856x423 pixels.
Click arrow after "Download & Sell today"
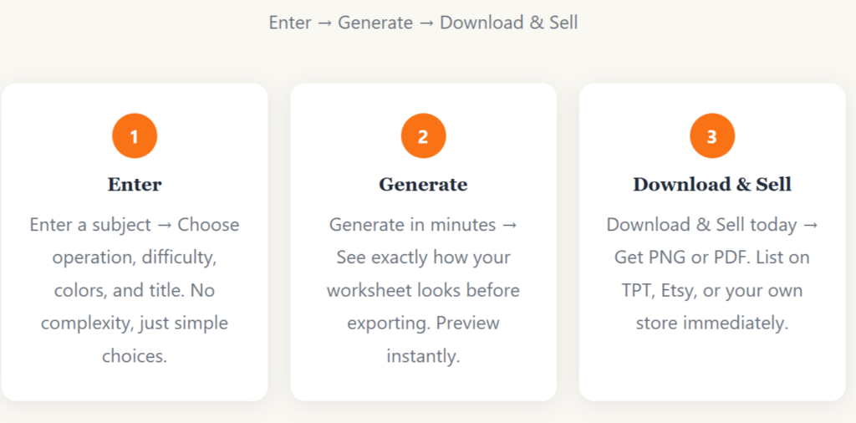coord(810,225)
